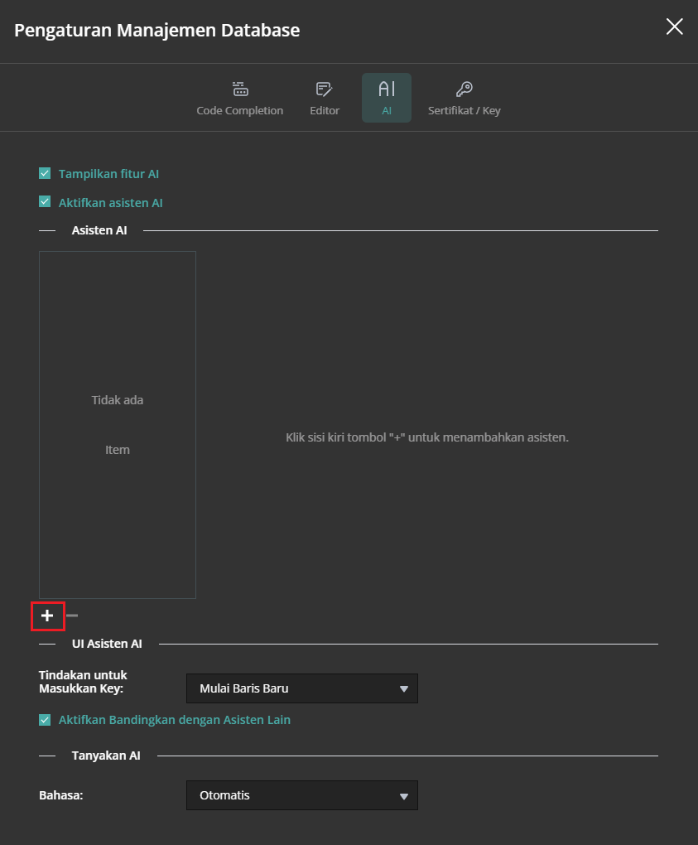
Task: Switch to the Sertifikat / Key tab
Action: click(464, 97)
